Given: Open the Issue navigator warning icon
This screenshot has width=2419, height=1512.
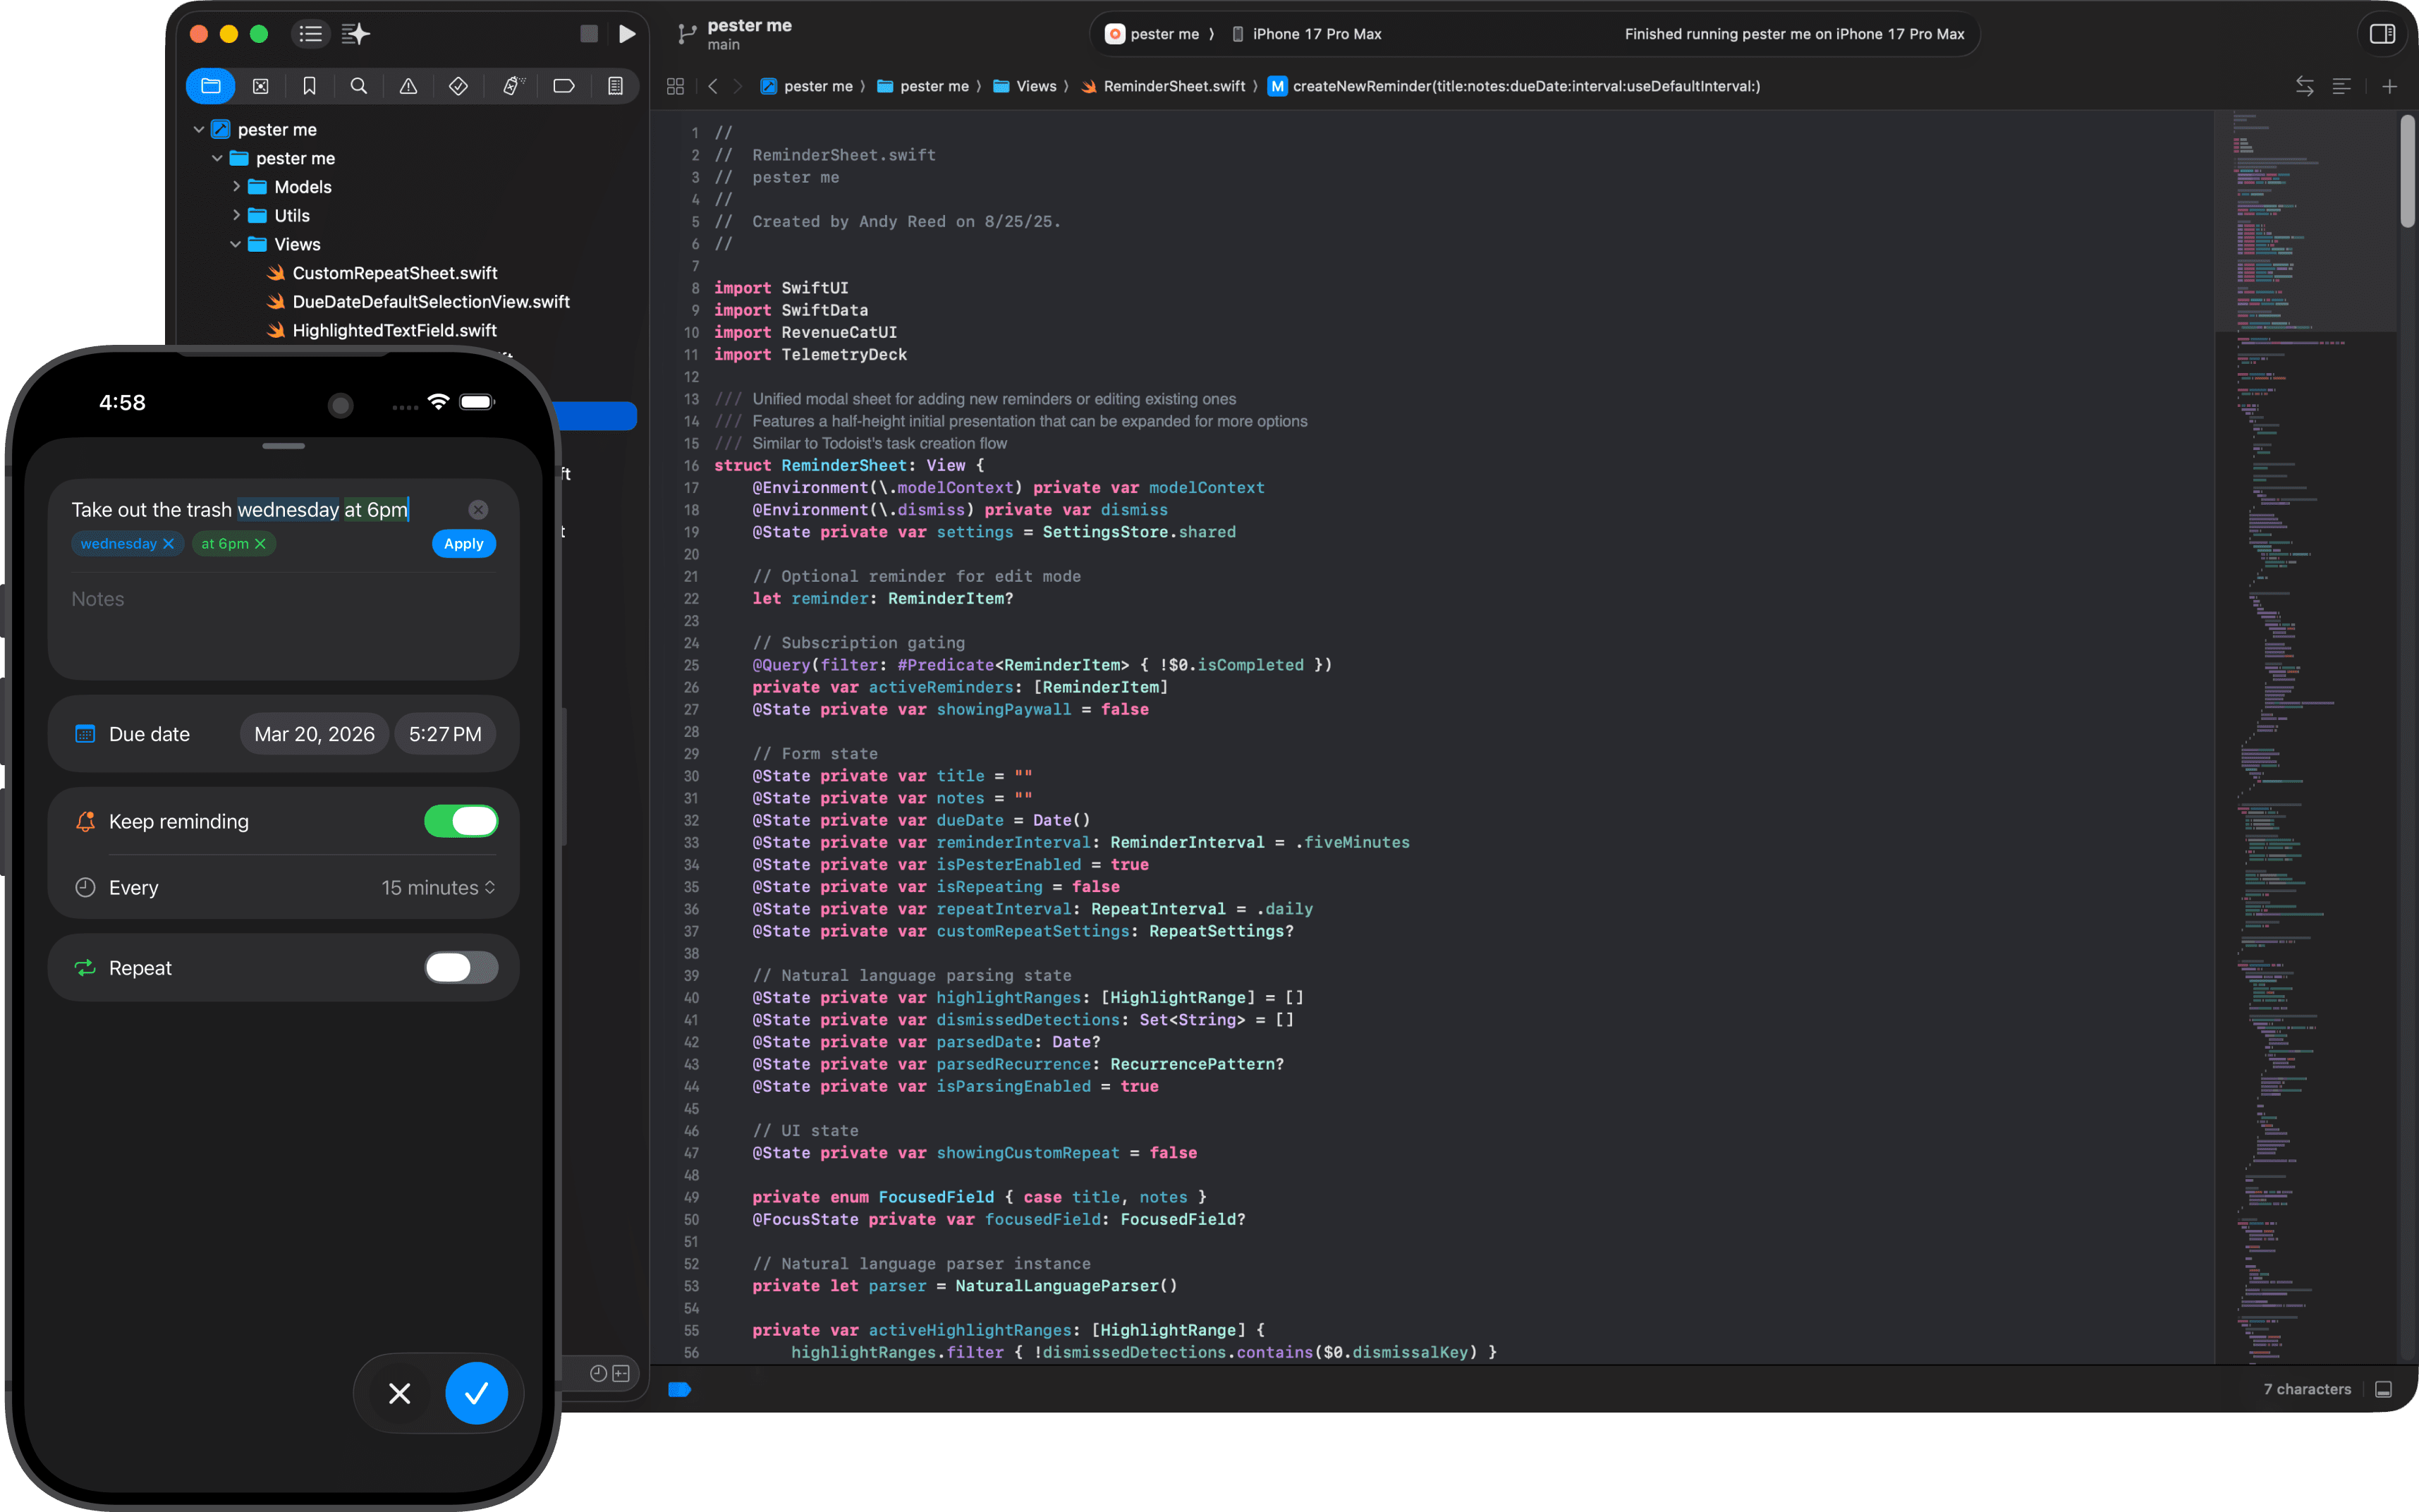Looking at the screenshot, I should (x=408, y=86).
